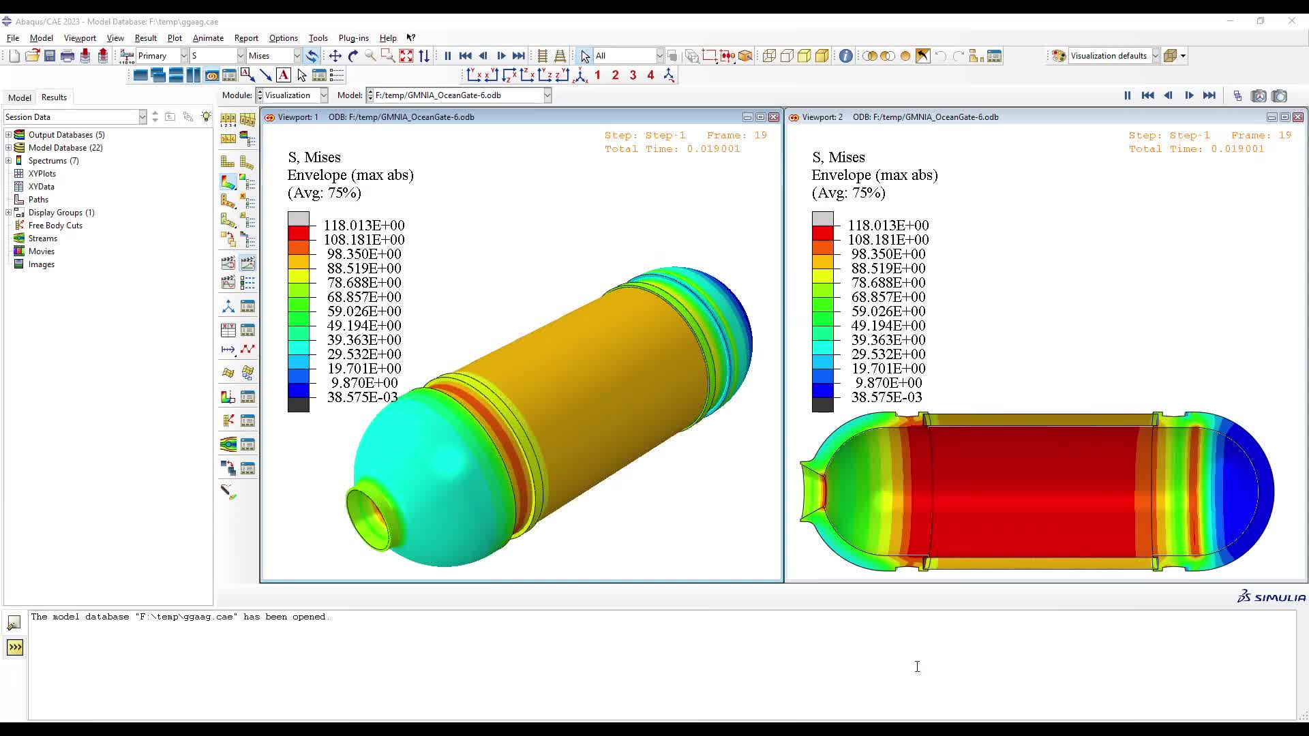Image resolution: width=1309 pixels, height=736 pixels.
Task: Select the Probe Values wand tool
Action: click(228, 491)
